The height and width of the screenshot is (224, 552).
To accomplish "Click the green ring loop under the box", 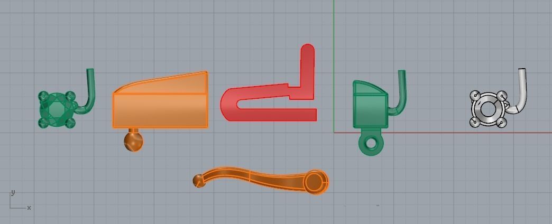I will click(x=371, y=143).
